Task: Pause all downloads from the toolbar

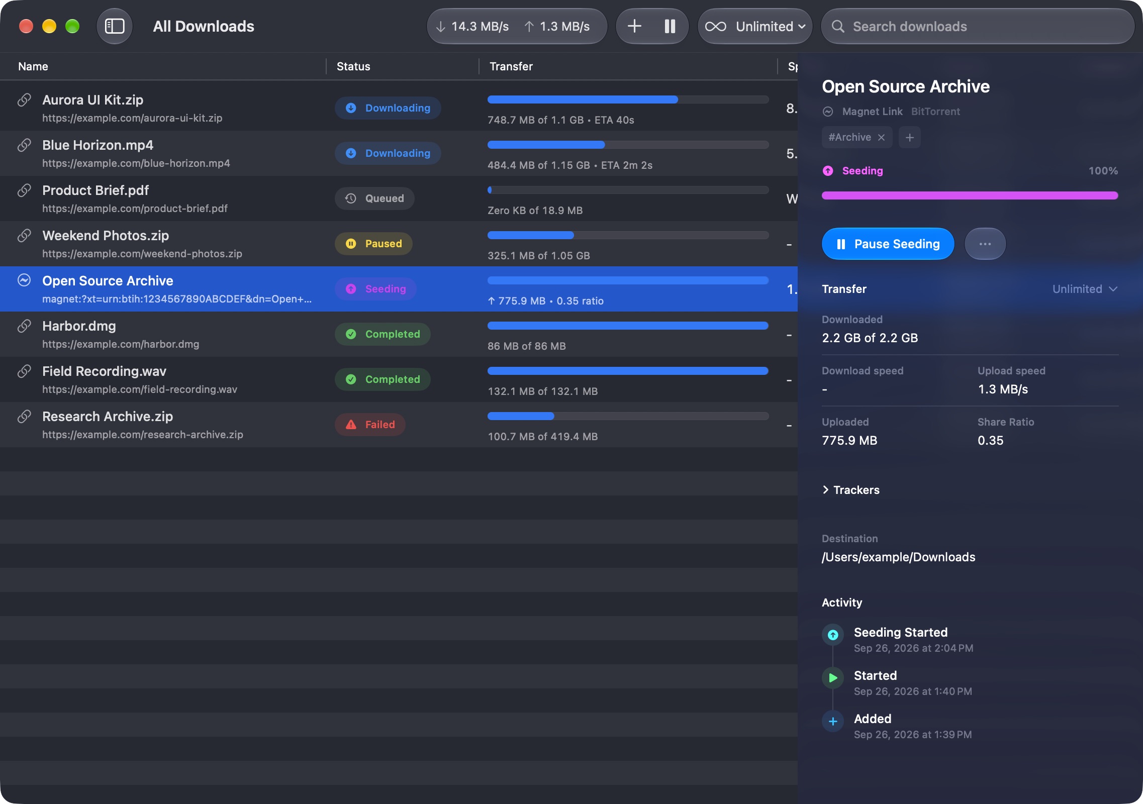Action: [670, 26]
